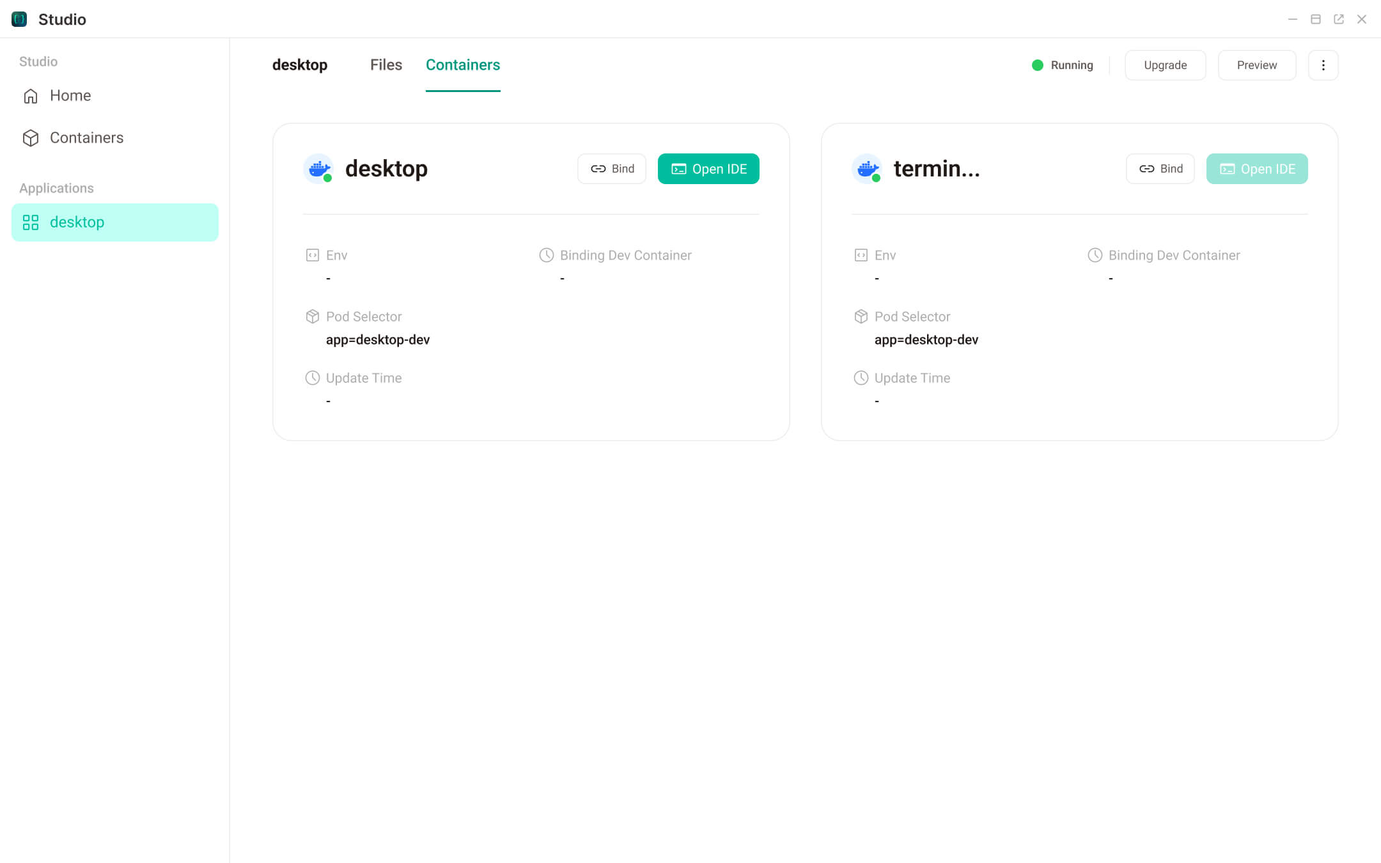This screenshot has height=863, width=1381.
Task: Click the Env icon in desktop card
Action: [x=313, y=255]
